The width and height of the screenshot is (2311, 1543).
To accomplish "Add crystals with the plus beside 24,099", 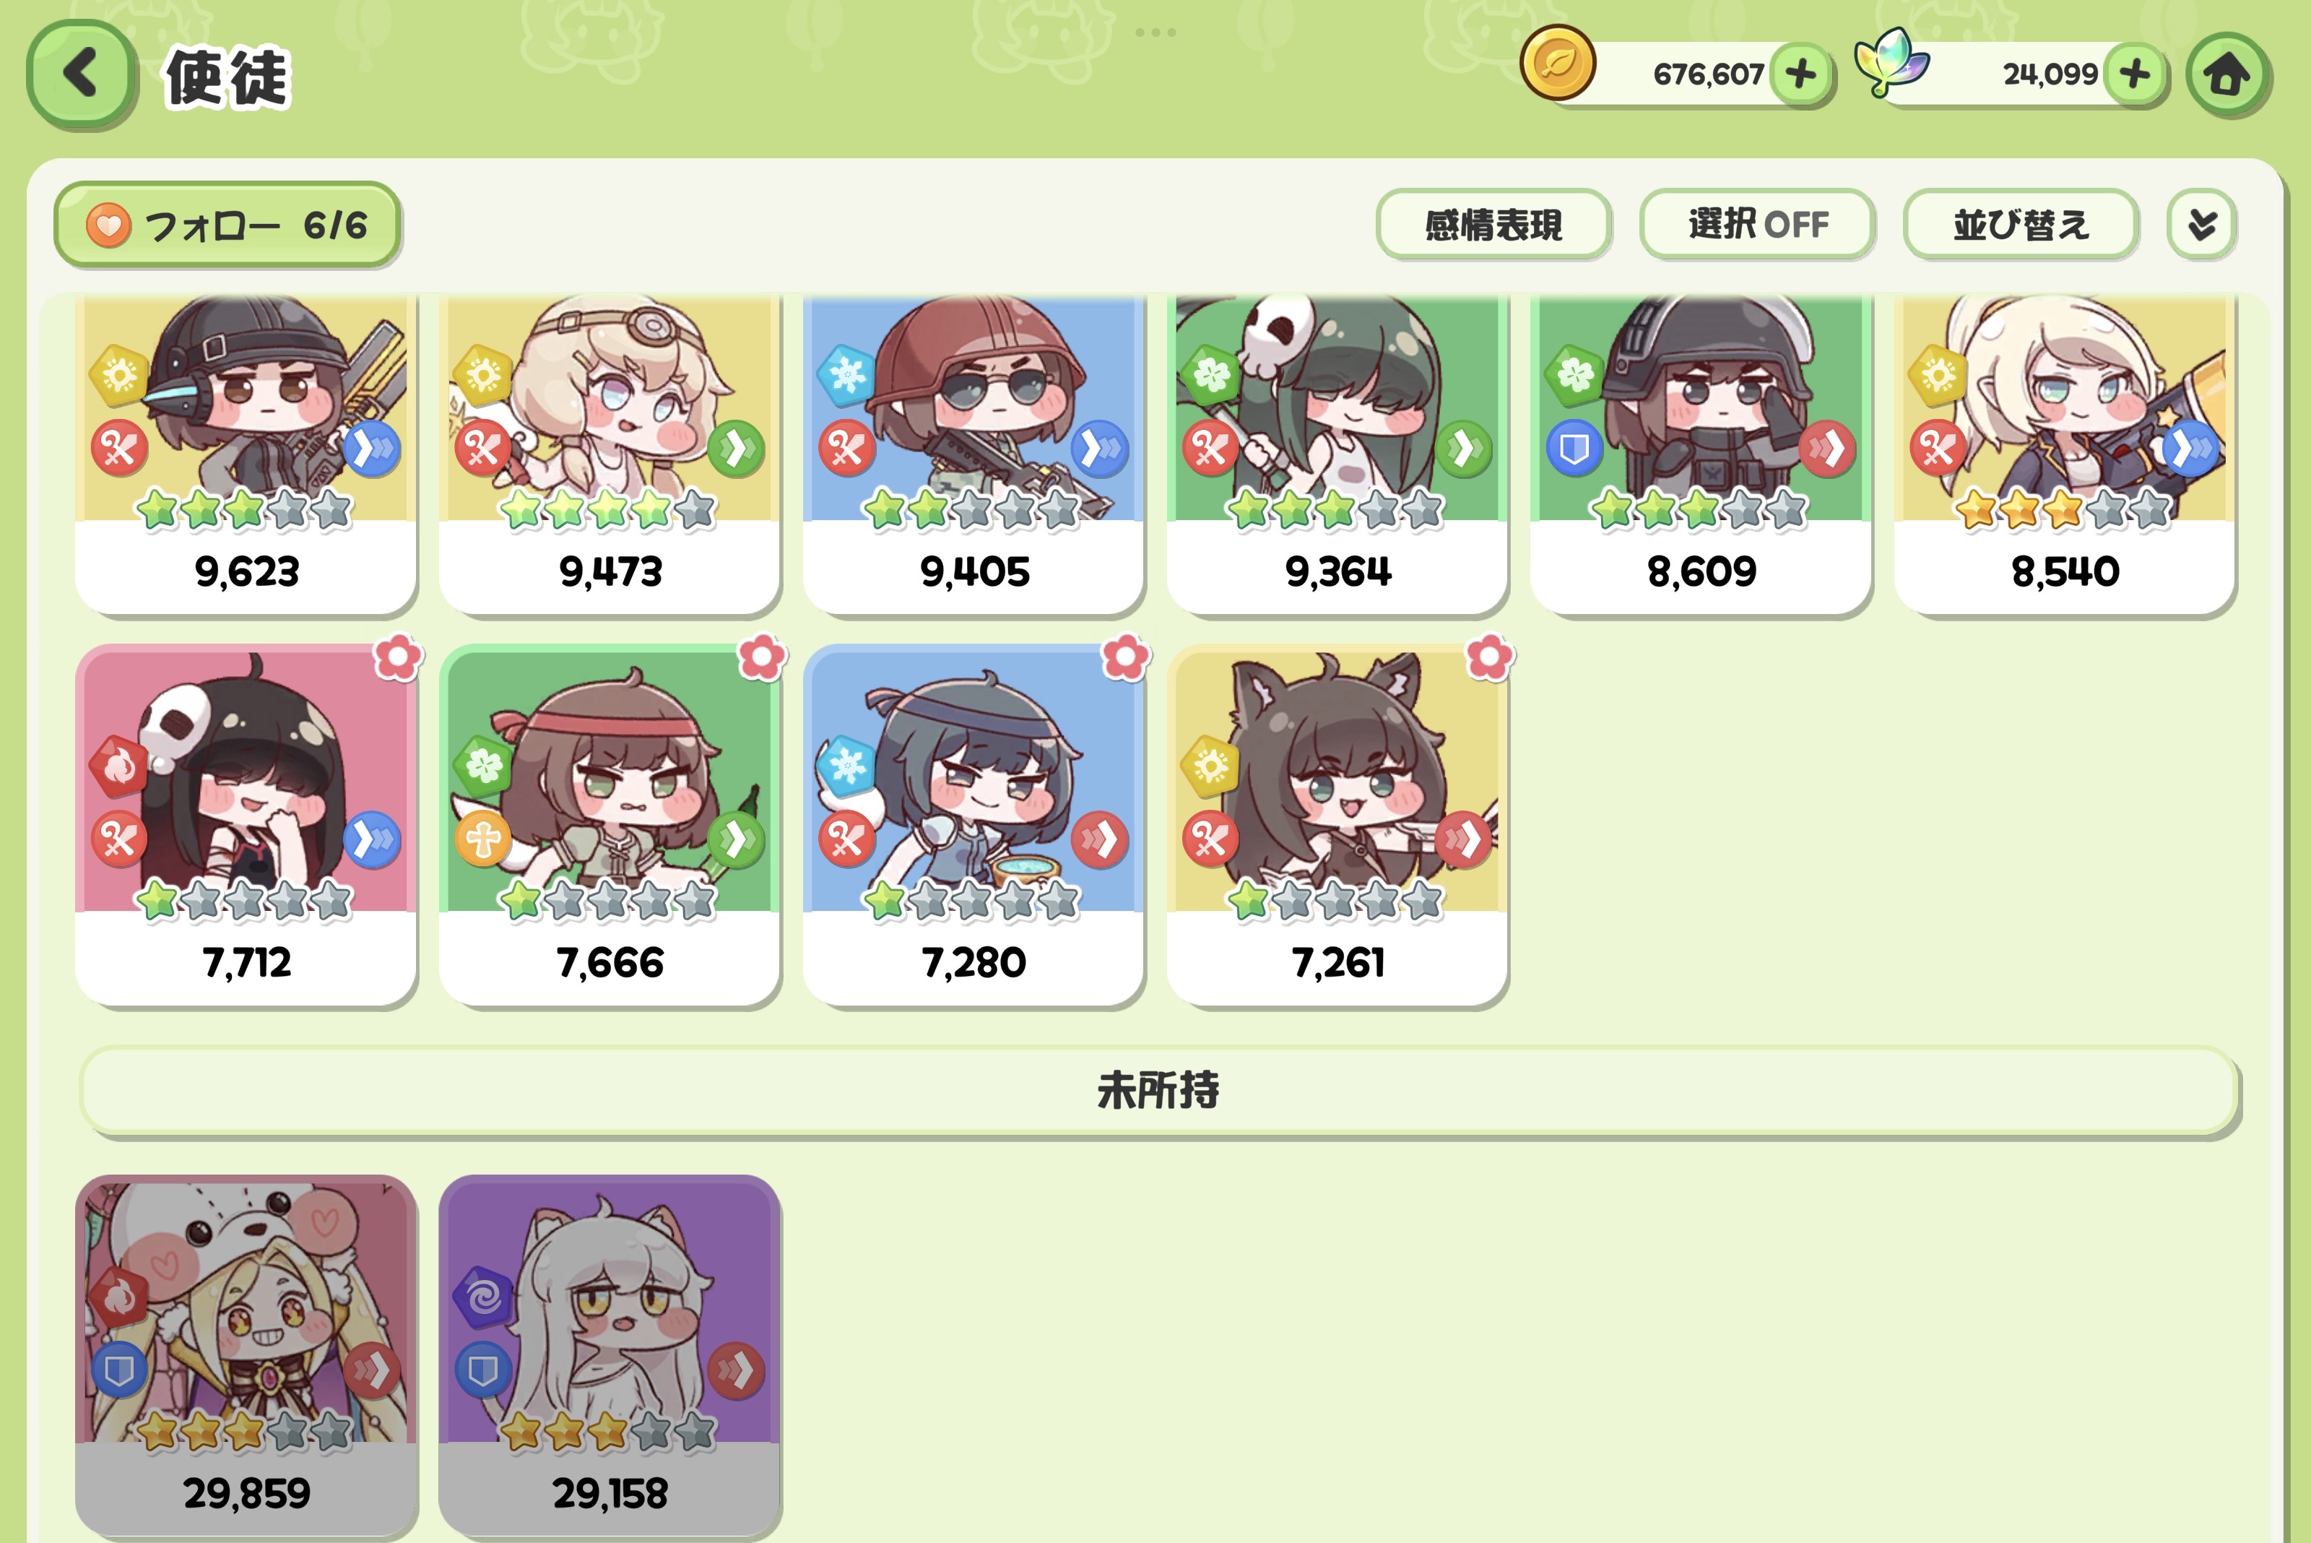I will click(x=2135, y=74).
